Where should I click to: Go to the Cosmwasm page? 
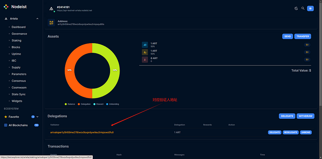[x=19, y=87]
